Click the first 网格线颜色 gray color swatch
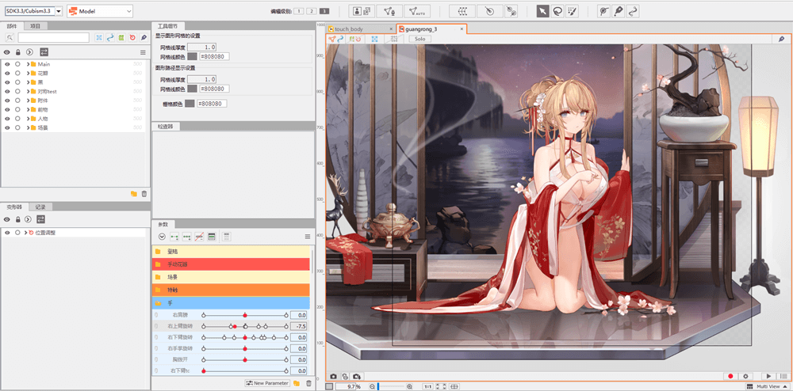Viewport: 793px width, 391px height. click(192, 57)
